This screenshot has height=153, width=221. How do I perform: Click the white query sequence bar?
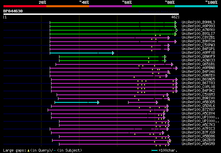click(91, 14)
